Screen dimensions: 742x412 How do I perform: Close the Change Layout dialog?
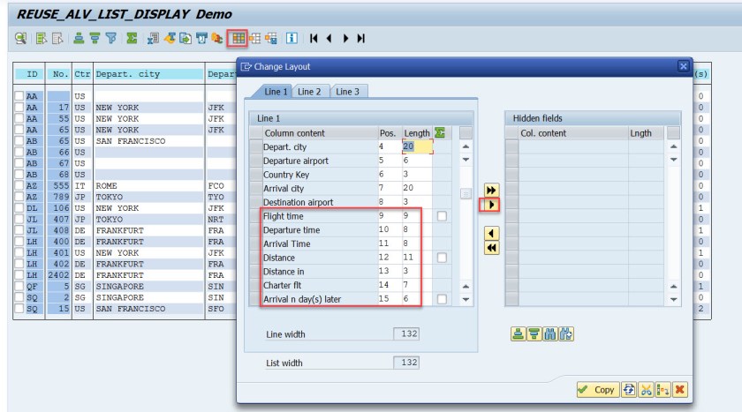point(683,67)
